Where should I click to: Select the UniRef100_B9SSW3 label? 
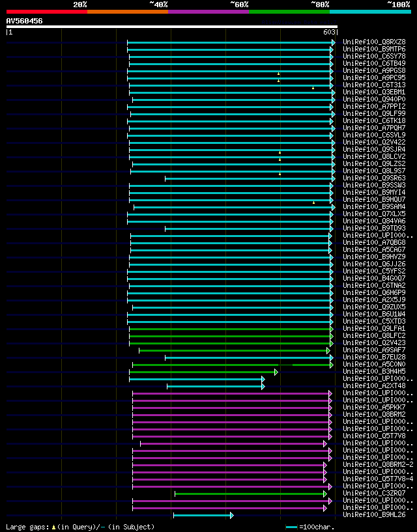click(x=374, y=185)
